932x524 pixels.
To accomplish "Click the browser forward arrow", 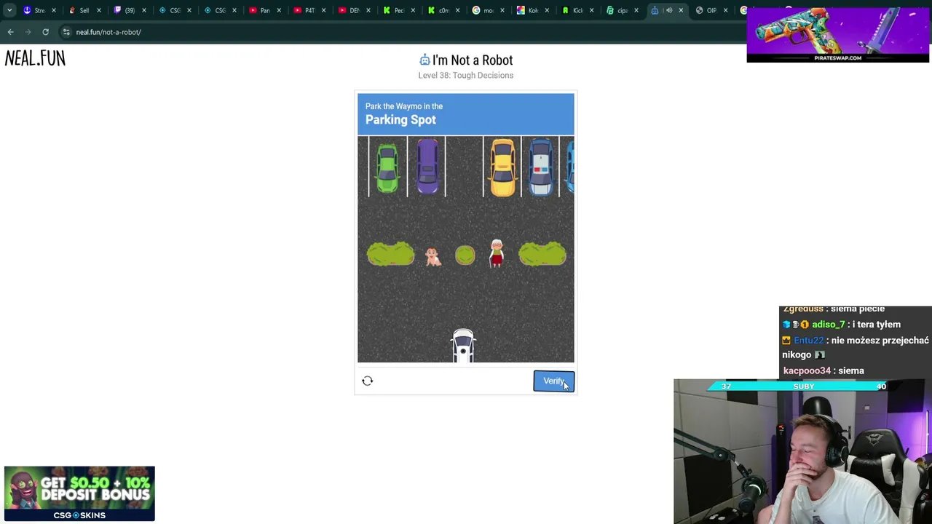I will (x=28, y=32).
